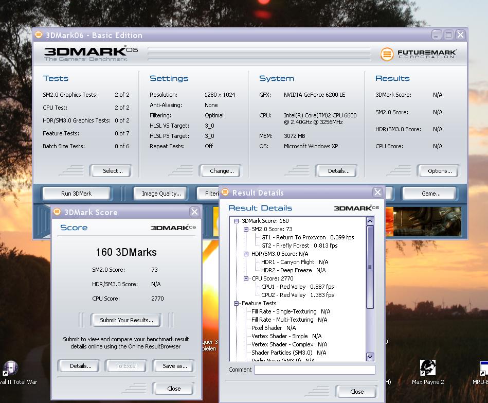Click the Comment input field
Viewport: 488px width, 403px height.
315,370
